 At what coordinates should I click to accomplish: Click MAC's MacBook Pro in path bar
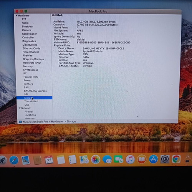(x=35, y=122)
